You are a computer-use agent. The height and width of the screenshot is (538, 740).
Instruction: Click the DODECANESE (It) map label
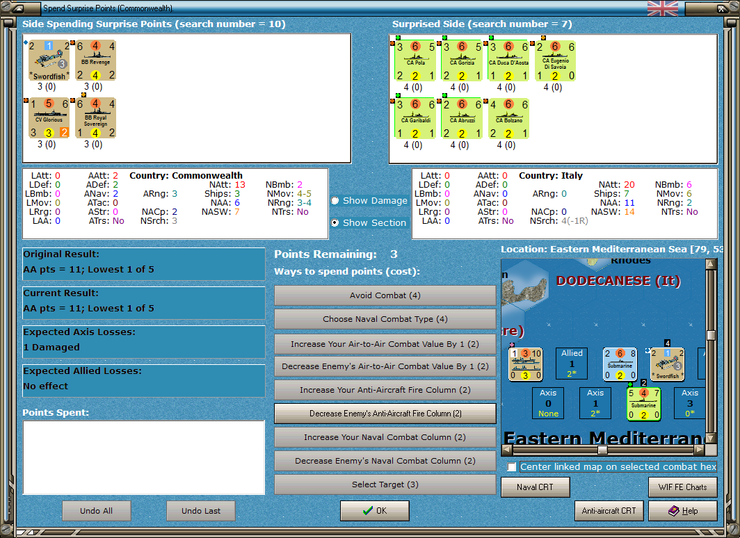point(618,281)
